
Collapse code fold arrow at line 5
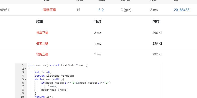(26, 79)
